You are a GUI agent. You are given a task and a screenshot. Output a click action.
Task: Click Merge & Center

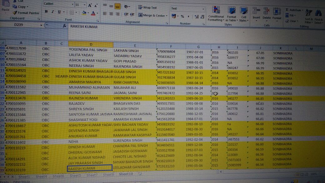point(152,15)
